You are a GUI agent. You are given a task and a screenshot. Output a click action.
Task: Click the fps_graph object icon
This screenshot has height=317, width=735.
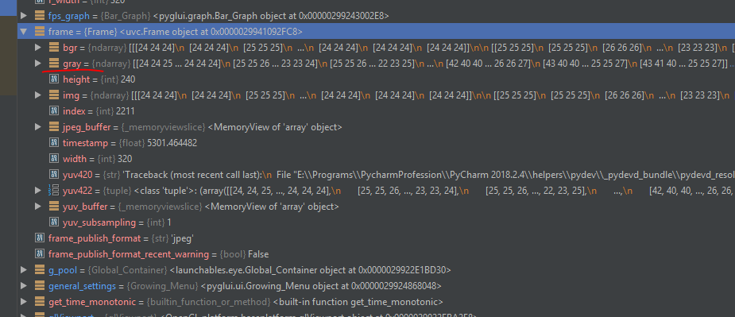point(40,16)
